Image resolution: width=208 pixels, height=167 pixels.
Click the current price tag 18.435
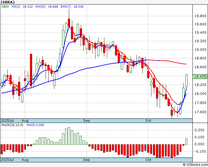(x=200, y=76)
